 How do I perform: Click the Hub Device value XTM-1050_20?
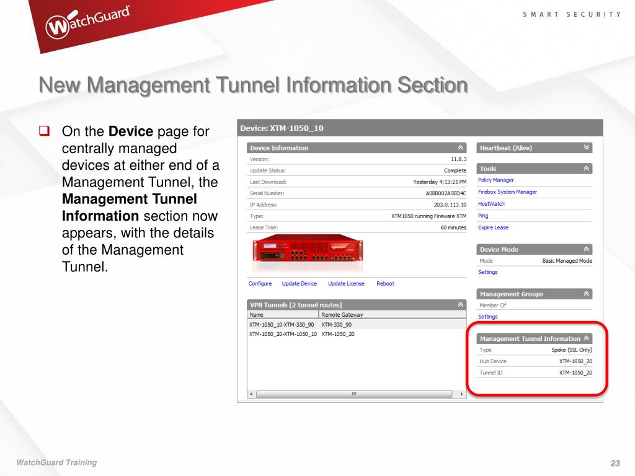click(575, 361)
